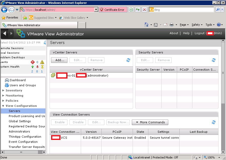Click the compatibility view icon
226x160 pixels.
click(131, 10)
